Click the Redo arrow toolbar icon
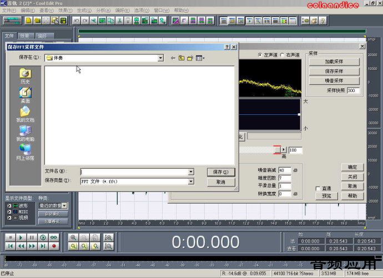The width and height of the screenshot is (383, 278). point(85,21)
